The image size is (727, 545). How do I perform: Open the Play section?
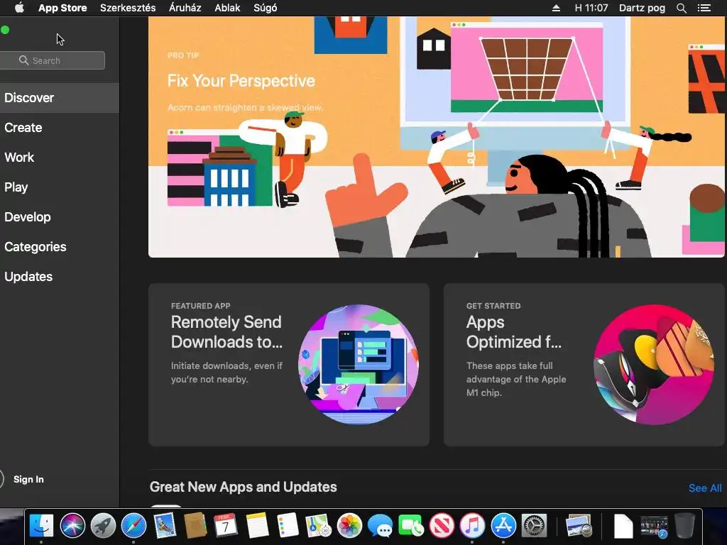pyautogui.click(x=60, y=187)
